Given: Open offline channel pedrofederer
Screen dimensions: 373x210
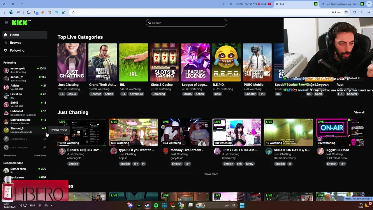Looking at the screenshot, I should pyautogui.click(x=25, y=147).
